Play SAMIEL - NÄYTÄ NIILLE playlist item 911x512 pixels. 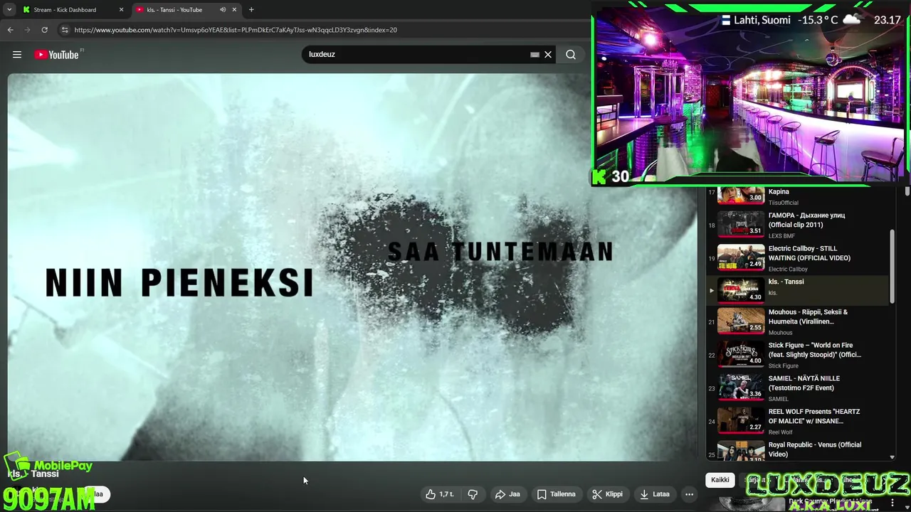tap(797, 388)
